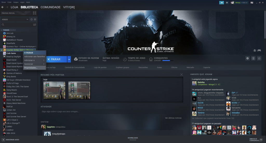The width and height of the screenshot is (266, 143).
Task: Click the profile avatar in top bar
Action: [232, 3]
